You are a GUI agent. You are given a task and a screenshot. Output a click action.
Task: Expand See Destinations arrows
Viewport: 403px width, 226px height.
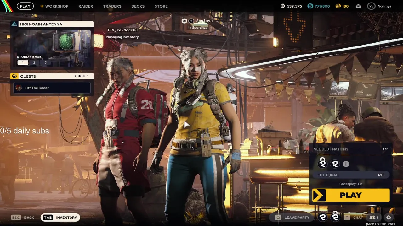click(385, 149)
